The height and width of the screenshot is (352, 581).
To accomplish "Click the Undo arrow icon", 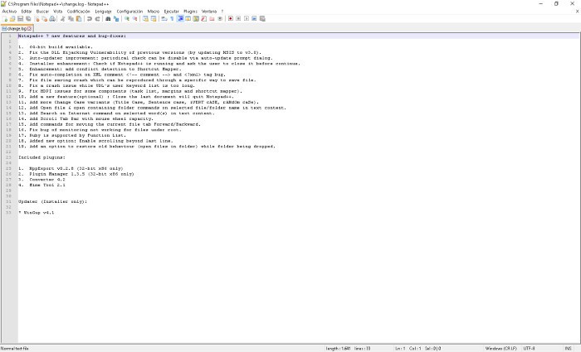I will [x=90, y=18].
